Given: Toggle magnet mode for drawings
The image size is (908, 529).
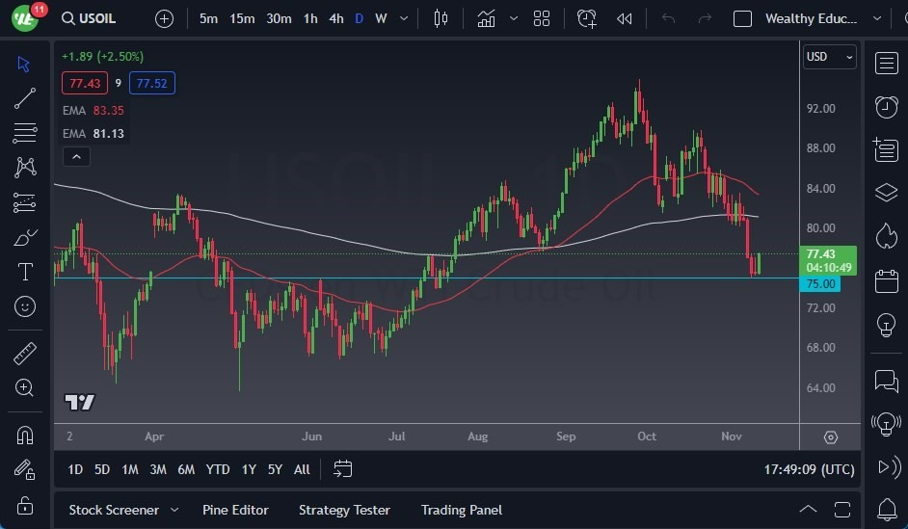Looking at the screenshot, I should (x=25, y=435).
